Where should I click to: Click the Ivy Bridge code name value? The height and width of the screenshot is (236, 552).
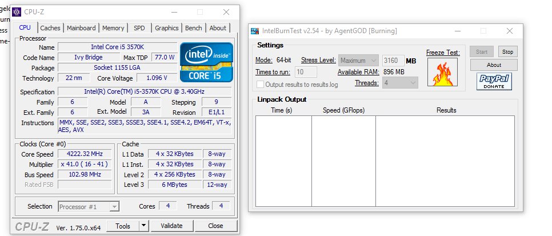89,57
